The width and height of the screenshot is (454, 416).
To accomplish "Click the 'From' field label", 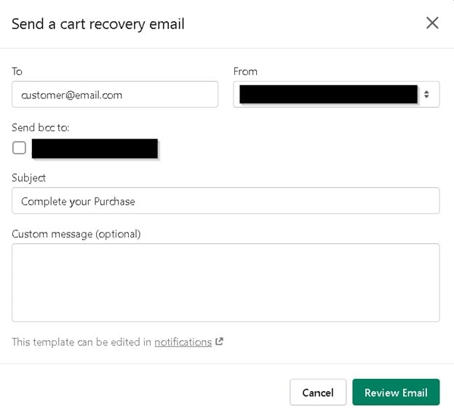I will (245, 71).
